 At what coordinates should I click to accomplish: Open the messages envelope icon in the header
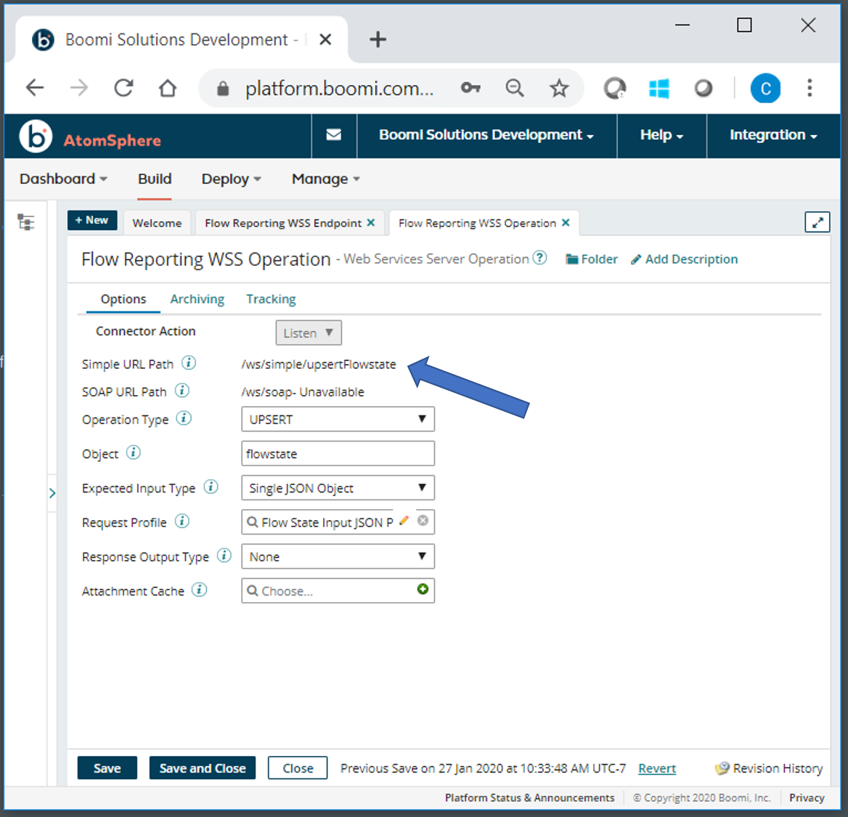point(333,136)
